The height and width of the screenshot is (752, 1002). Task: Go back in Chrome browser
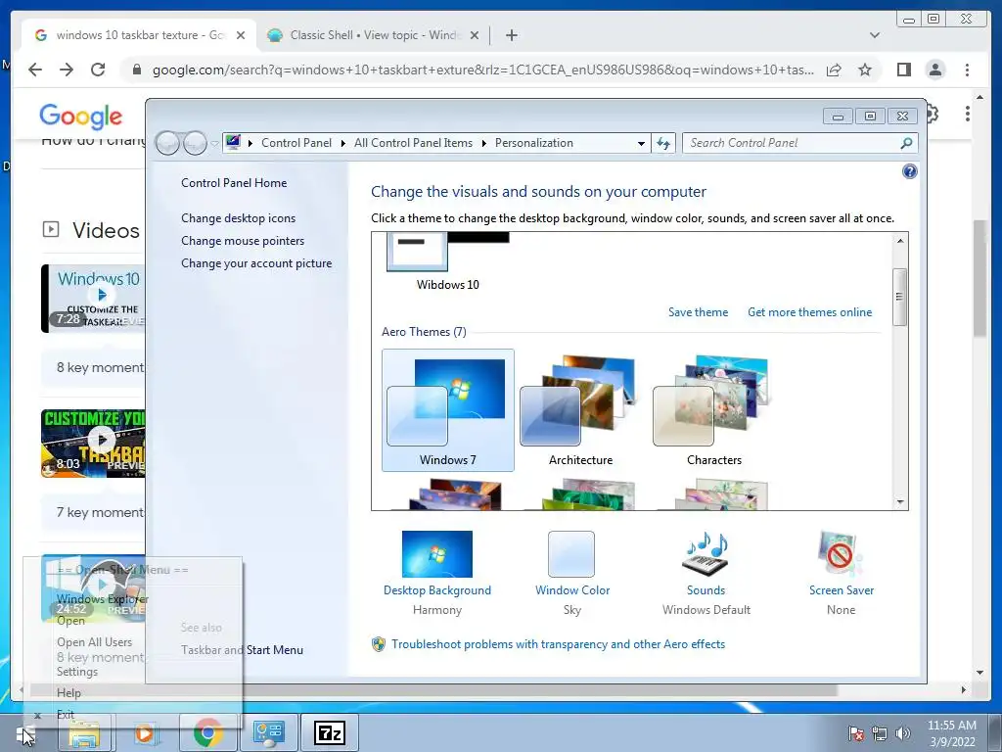pos(35,70)
